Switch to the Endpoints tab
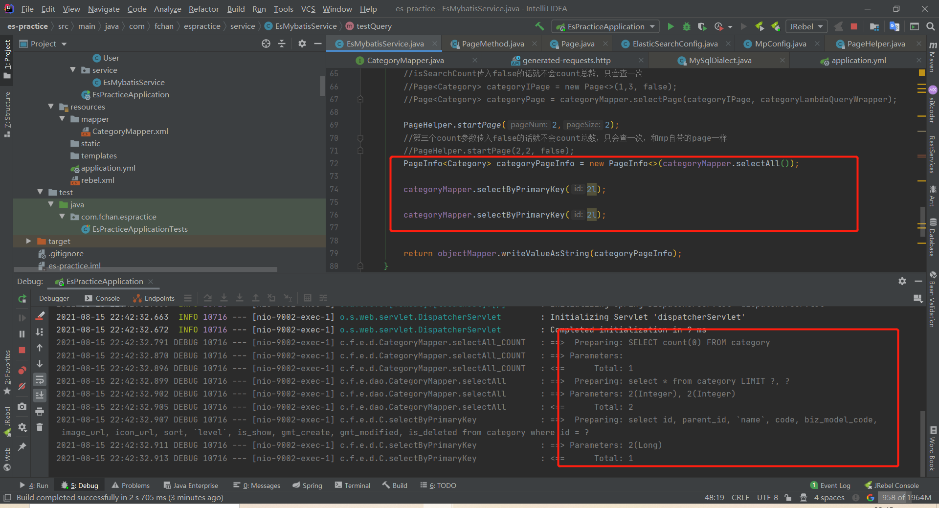This screenshot has height=508, width=939. click(154, 298)
